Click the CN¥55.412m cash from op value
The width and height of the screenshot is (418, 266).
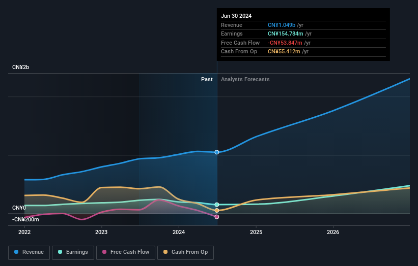coord(284,52)
